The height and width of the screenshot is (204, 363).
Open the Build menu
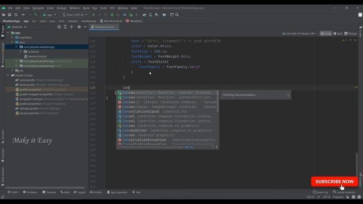[x=86, y=8]
